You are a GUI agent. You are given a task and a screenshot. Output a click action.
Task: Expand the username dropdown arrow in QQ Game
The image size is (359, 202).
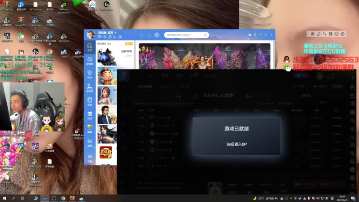pyautogui.click(x=115, y=33)
